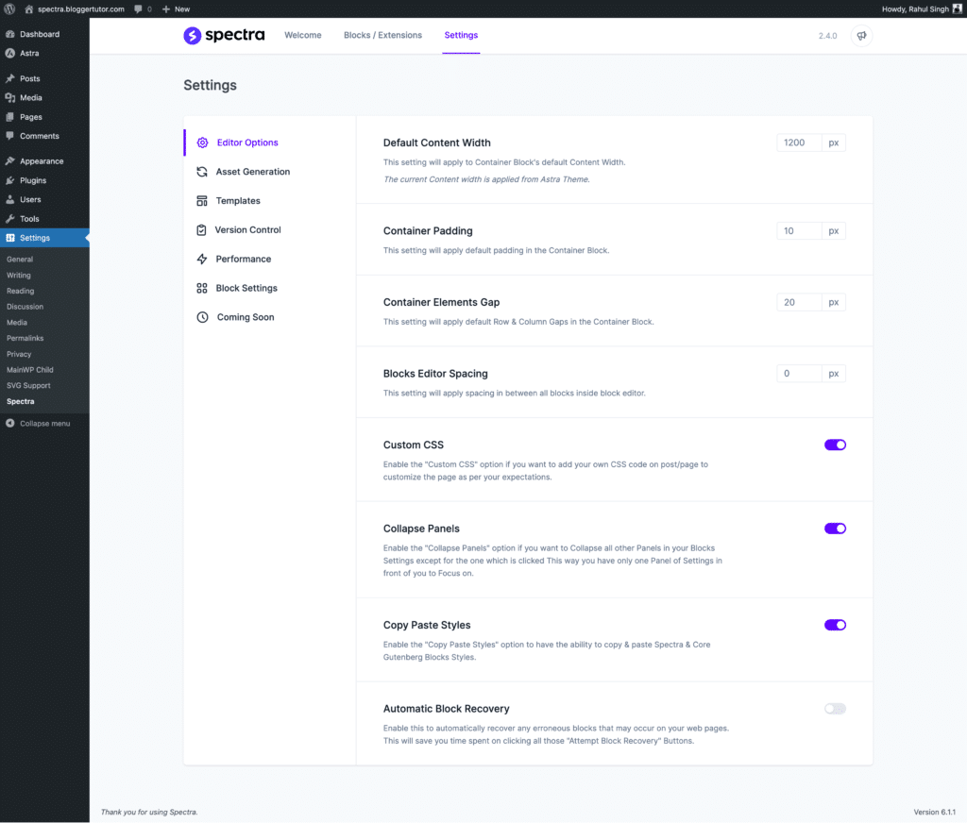The width and height of the screenshot is (967, 823).
Task: Select the Performance lightning icon
Action: pos(202,259)
